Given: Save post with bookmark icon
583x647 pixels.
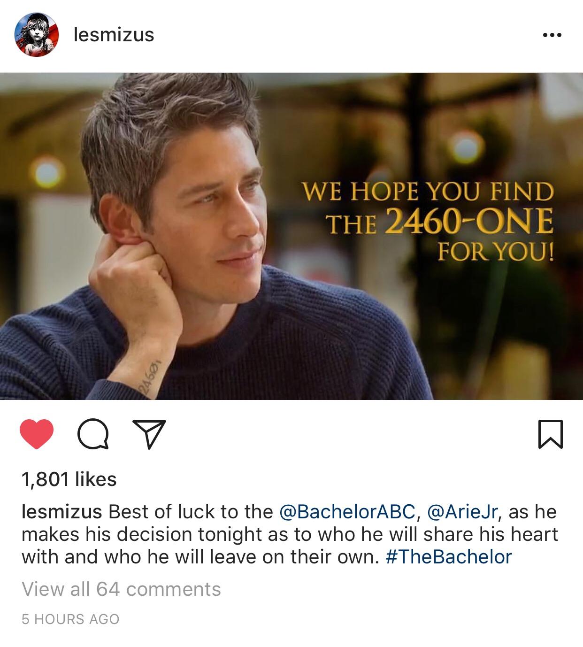Looking at the screenshot, I should (550, 434).
